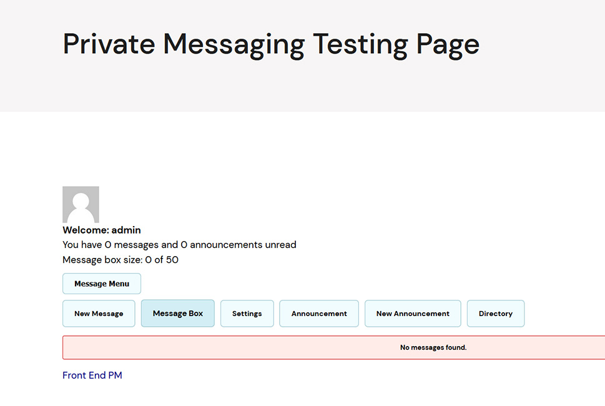
Task: Open the New Announcement tab
Action: click(413, 314)
